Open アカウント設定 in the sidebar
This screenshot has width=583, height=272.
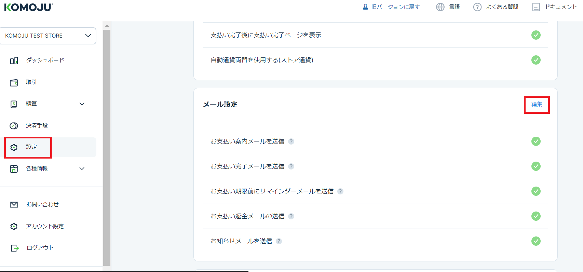(45, 226)
